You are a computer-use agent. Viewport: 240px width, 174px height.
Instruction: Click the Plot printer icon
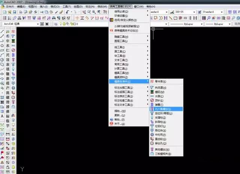click(21, 12)
